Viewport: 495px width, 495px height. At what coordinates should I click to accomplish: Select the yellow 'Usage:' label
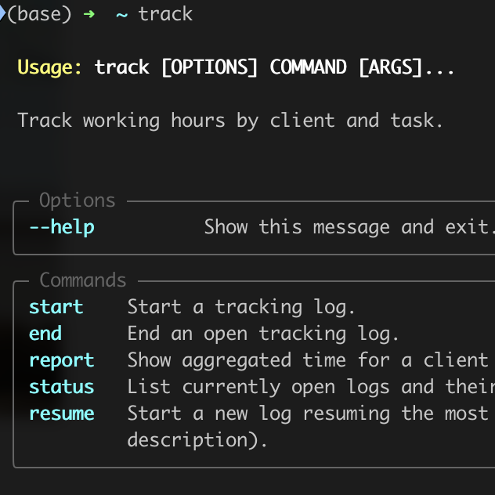[49, 67]
